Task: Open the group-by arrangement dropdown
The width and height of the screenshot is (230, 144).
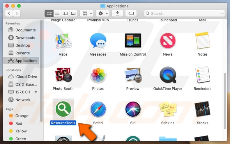Action: (87, 13)
